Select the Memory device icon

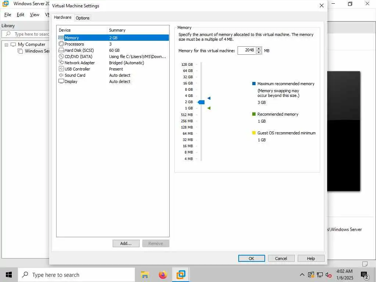point(61,38)
